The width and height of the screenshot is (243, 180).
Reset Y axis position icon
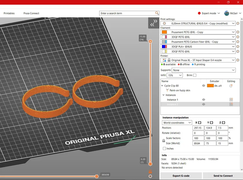coord(212,123)
